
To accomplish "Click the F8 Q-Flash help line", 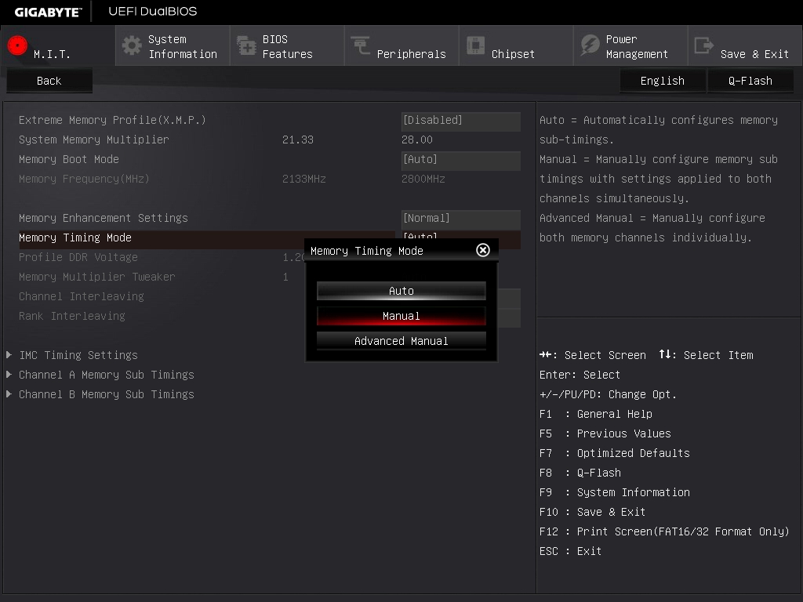I will click(580, 473).
